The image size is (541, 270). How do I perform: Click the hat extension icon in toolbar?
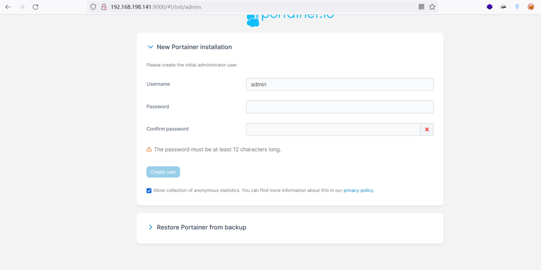pos(503,7)
